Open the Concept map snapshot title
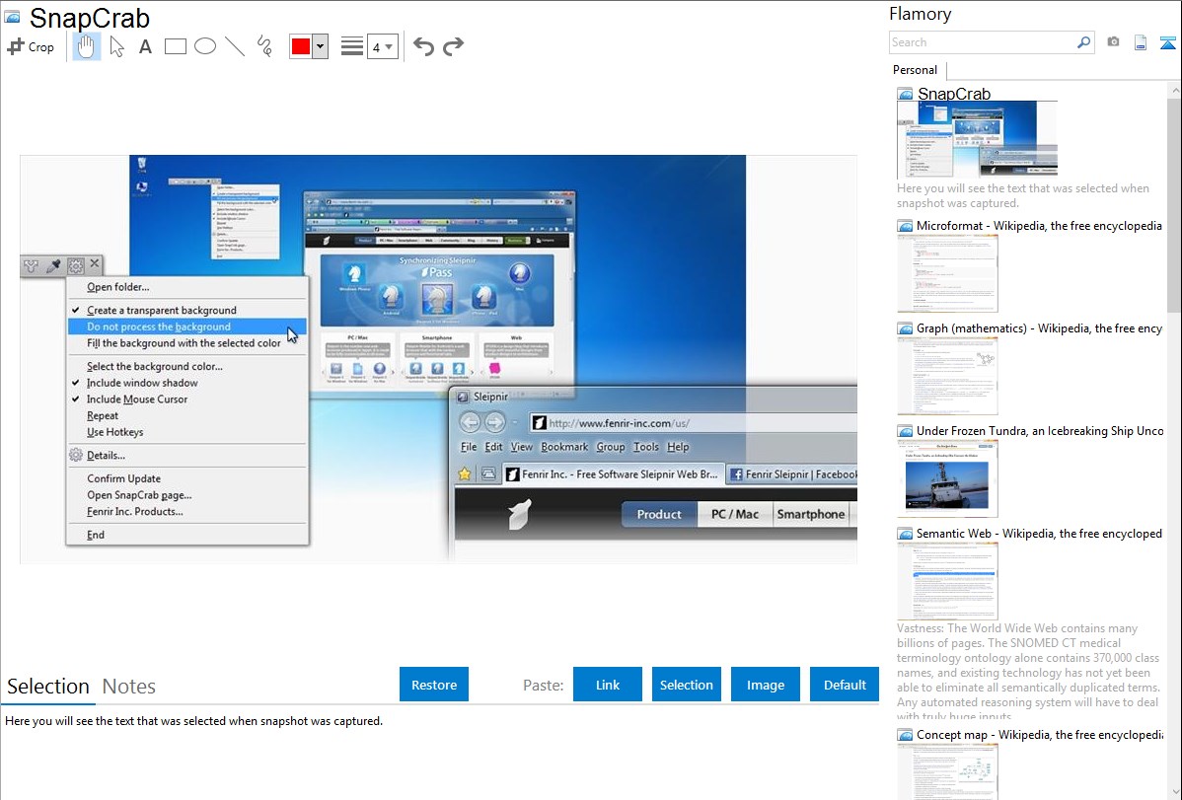Viewport: 1182px width, 800px height. click(1039, 734)
